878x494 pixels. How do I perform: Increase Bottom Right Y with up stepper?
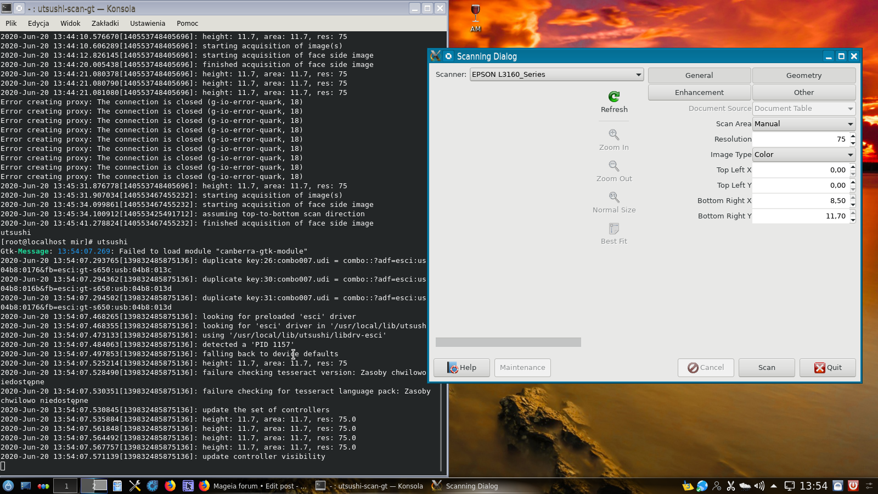pyautogui.click(x=853, y=213)
